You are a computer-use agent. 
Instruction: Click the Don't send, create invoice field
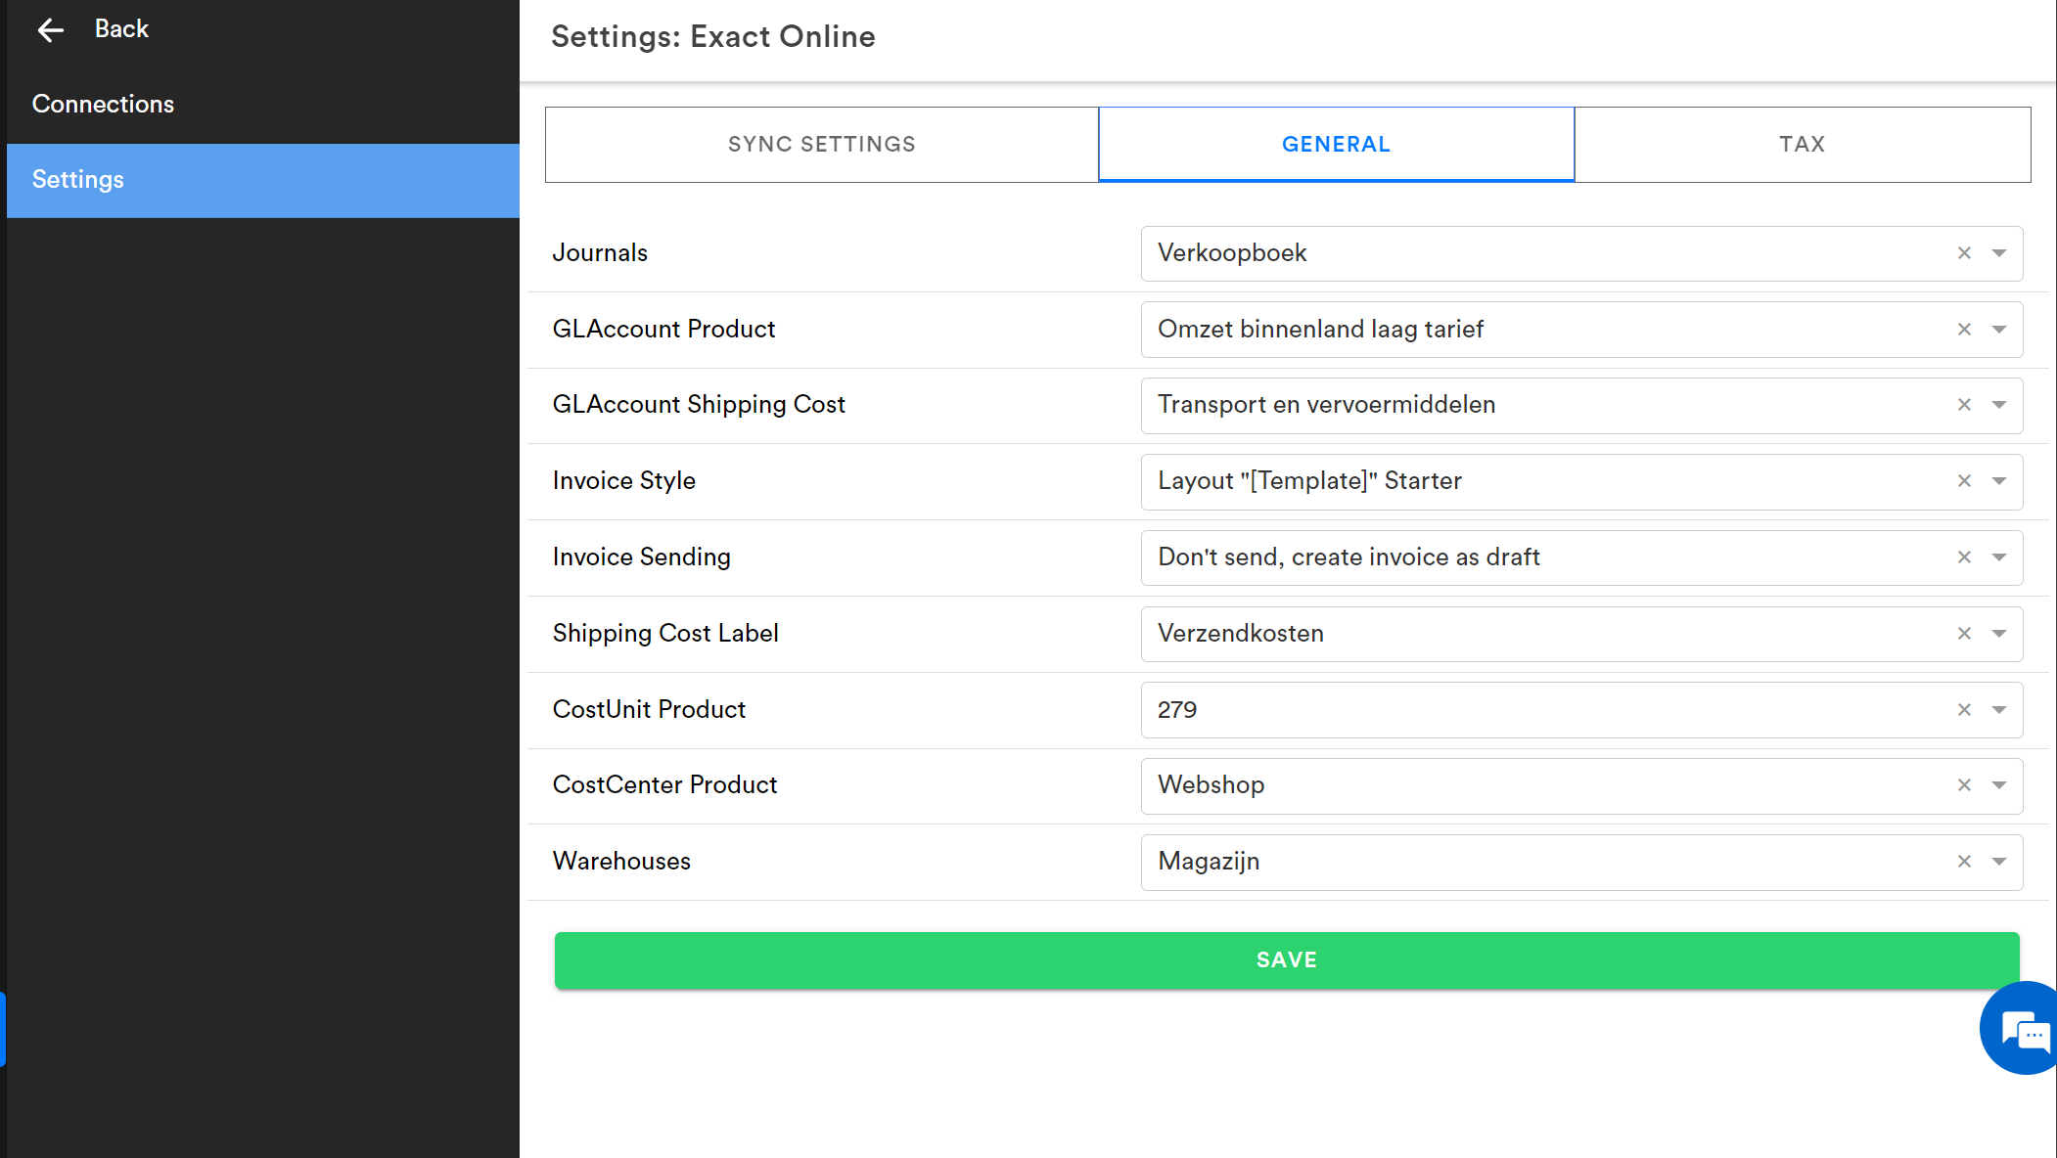pos(1581,557)
